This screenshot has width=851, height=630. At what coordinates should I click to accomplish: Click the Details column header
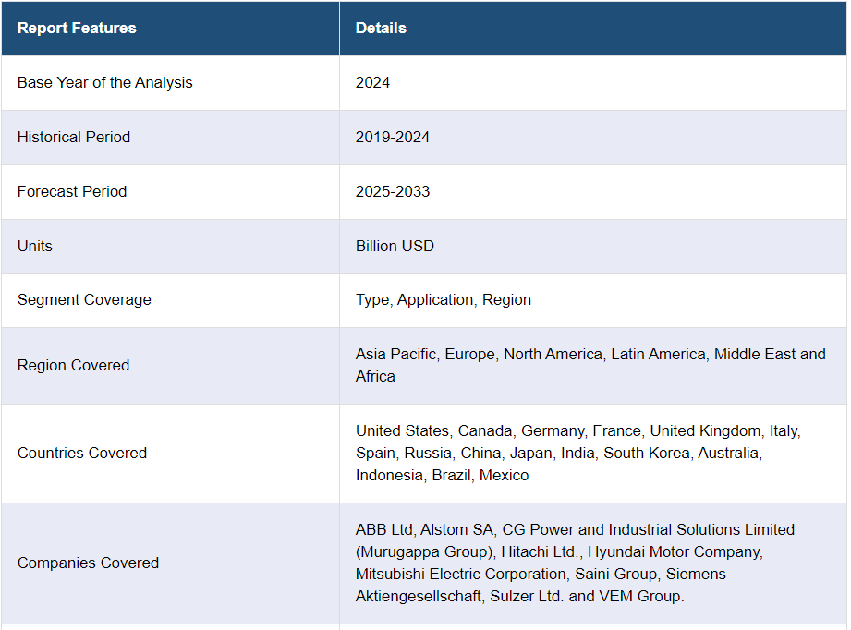(381, 28)
